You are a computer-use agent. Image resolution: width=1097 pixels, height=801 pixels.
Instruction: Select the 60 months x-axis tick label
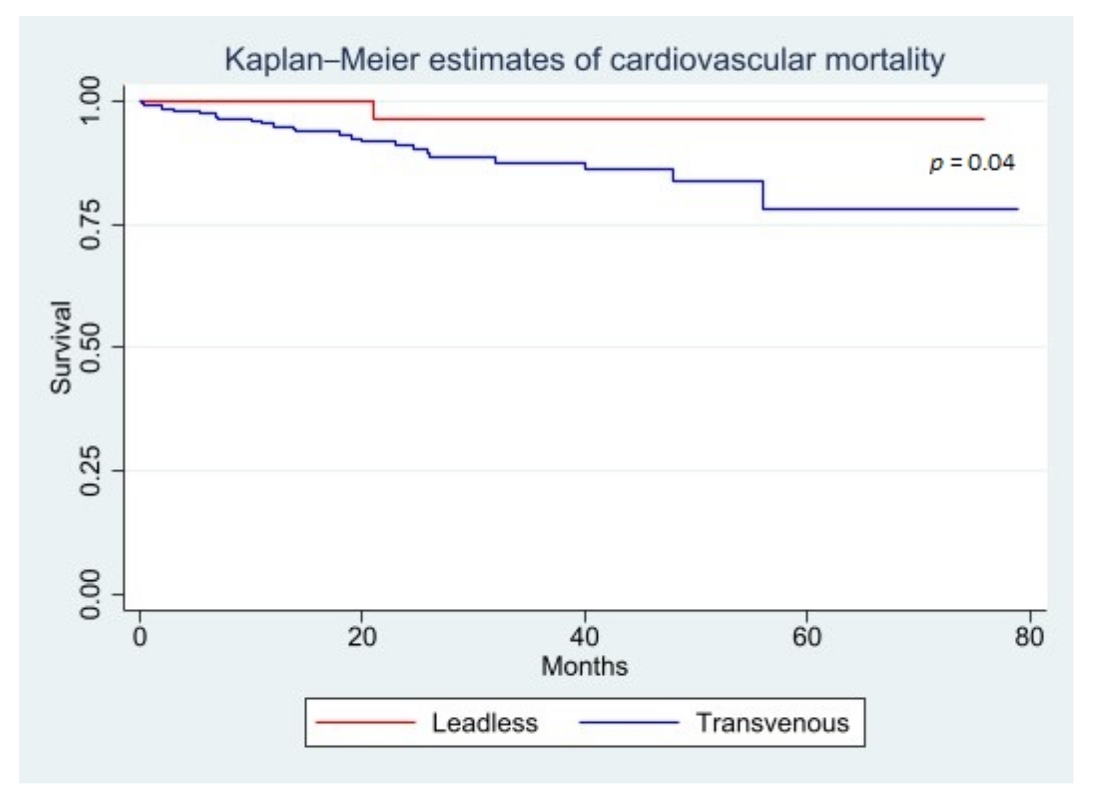point(806,638)
